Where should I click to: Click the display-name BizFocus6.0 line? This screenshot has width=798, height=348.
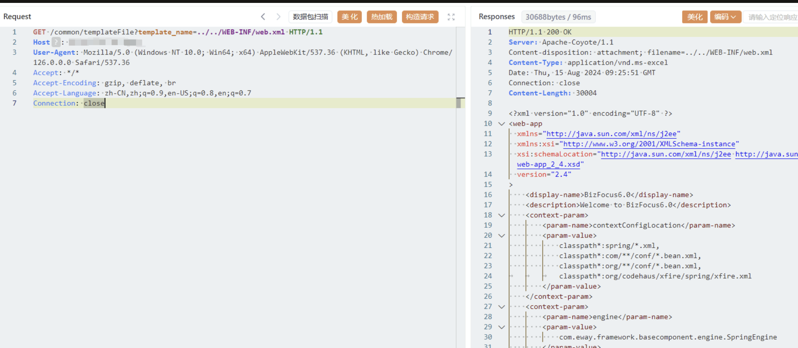tap(609, 195)
